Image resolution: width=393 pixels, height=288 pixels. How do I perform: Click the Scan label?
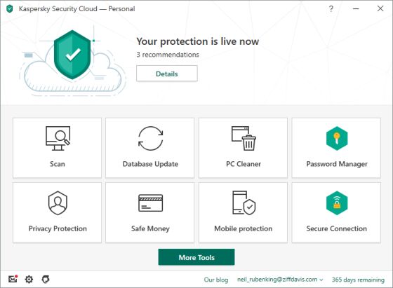[x=58, y=164]
